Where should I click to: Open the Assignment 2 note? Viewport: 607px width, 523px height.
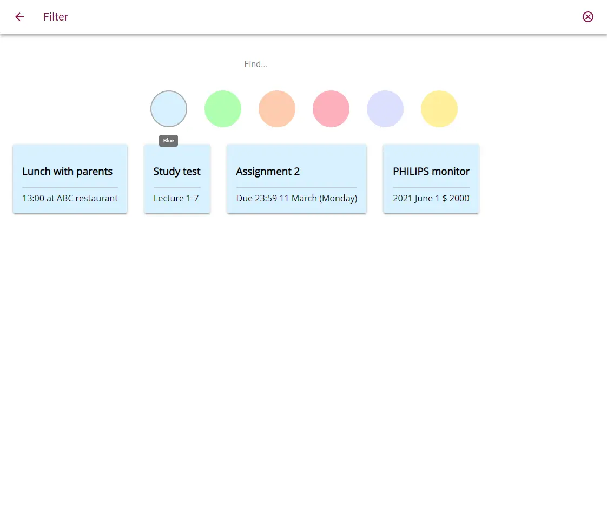[296, 179]
